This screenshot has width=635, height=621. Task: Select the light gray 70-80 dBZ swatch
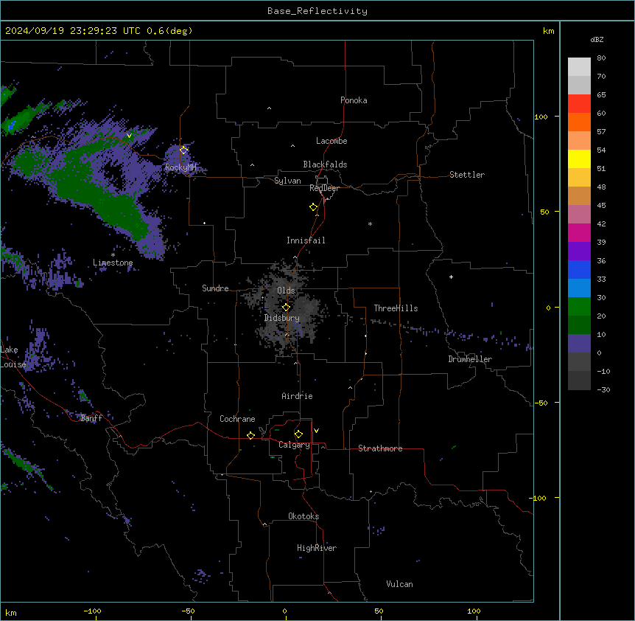579,67
